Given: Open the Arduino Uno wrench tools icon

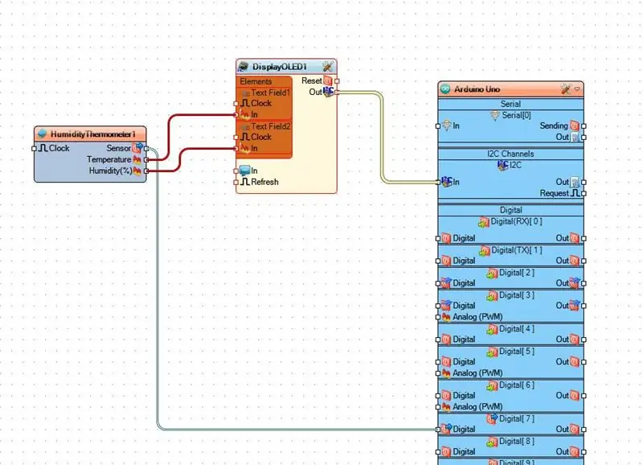Looking at the screenshot, I should 567,89.
